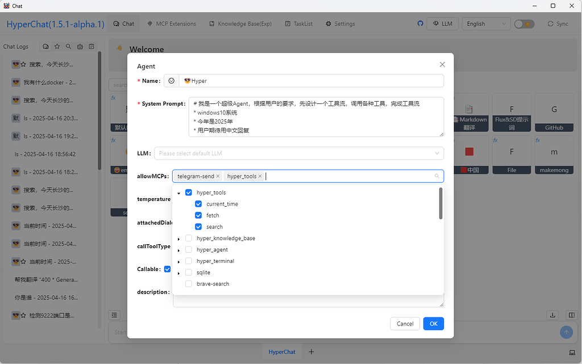Open the Knowledge Base(Exp) tab
Image resolution: width=582 pixels, height=364 pixels.
[x=240, y=24]
